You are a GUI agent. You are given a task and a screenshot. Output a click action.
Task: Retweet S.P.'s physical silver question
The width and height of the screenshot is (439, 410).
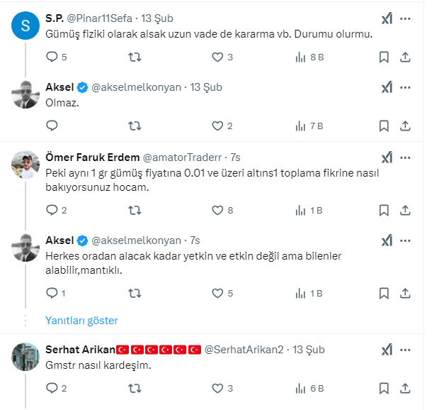[134, 57]
